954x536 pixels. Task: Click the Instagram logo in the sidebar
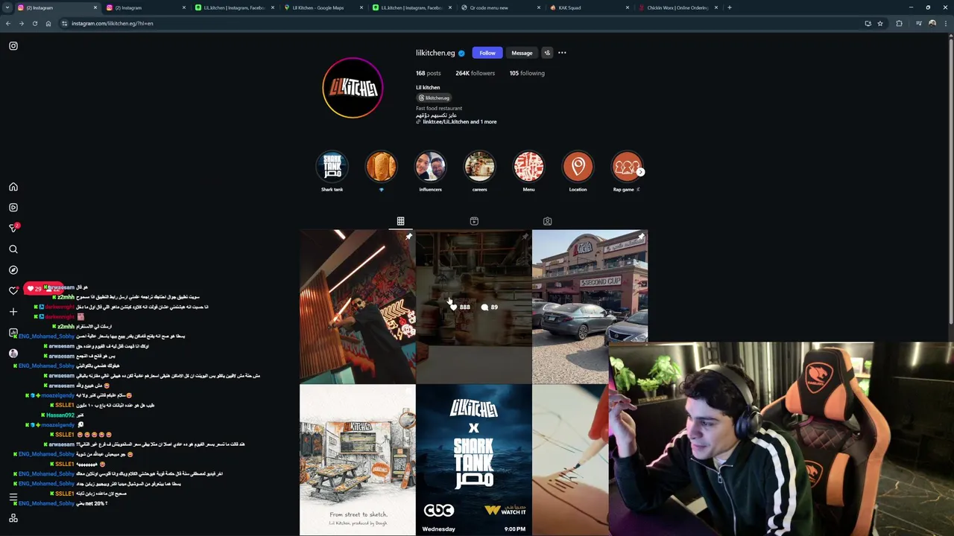click(x=13, y=46)
